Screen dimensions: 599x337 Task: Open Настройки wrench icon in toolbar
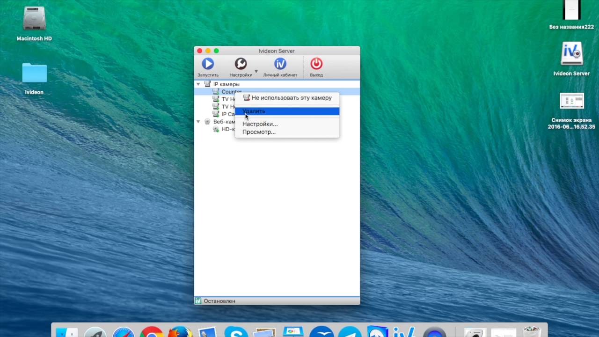point(241,64)
